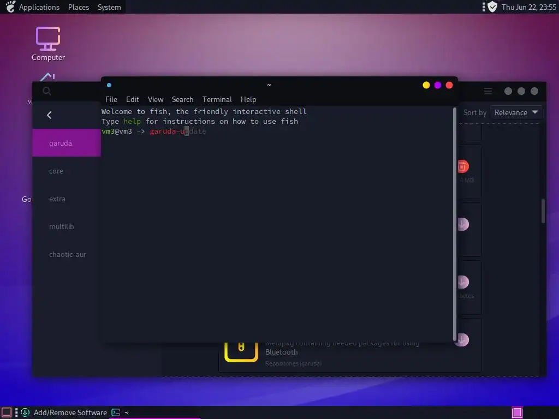Click Bluetooth package yellow icon
This screenshot has width=559, height=419.
coord(241,352)
